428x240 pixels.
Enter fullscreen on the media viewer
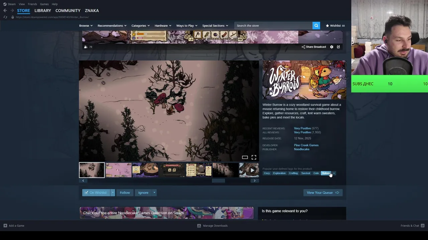click(x=254, y=157)
